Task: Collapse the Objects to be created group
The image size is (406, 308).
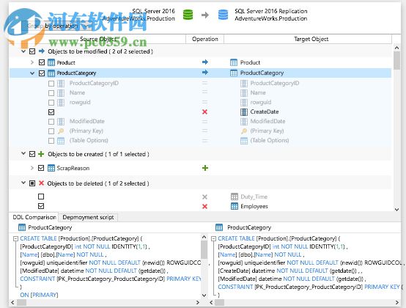Action: pos(23,153)
